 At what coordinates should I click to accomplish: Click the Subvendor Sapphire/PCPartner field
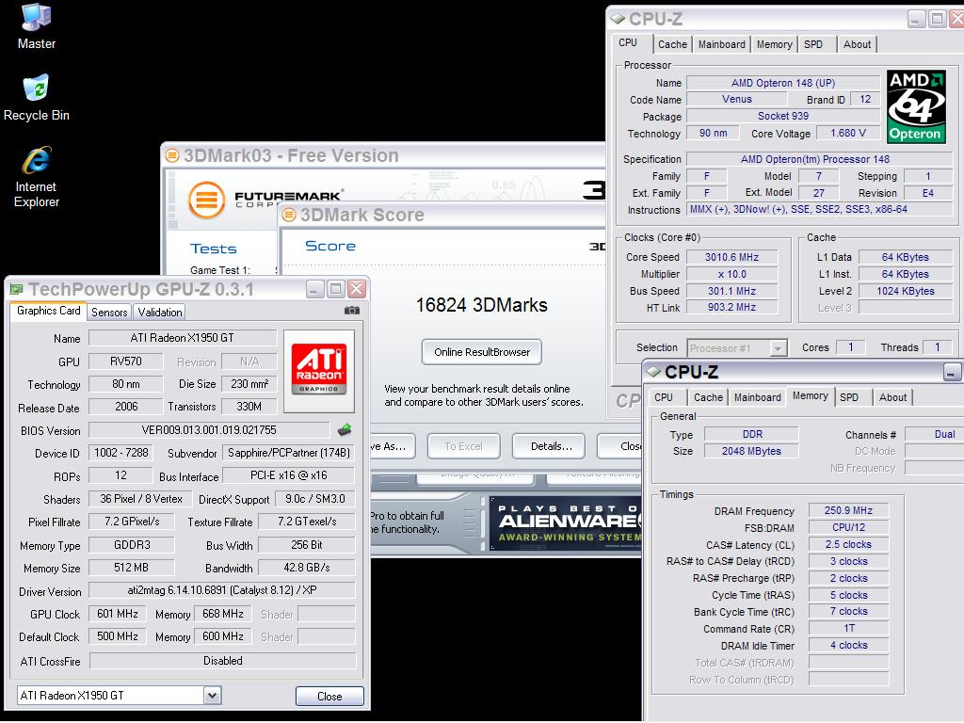288,453
